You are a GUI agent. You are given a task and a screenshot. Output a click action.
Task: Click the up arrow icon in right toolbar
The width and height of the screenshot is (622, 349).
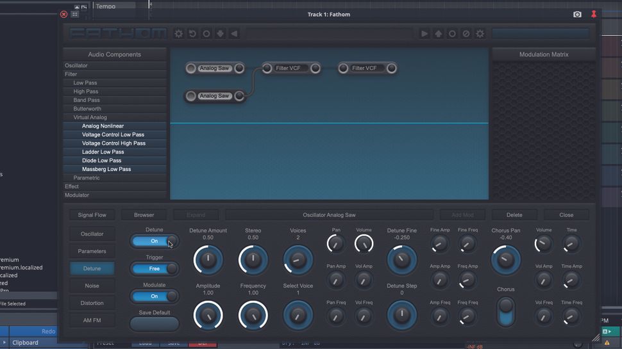439,34
